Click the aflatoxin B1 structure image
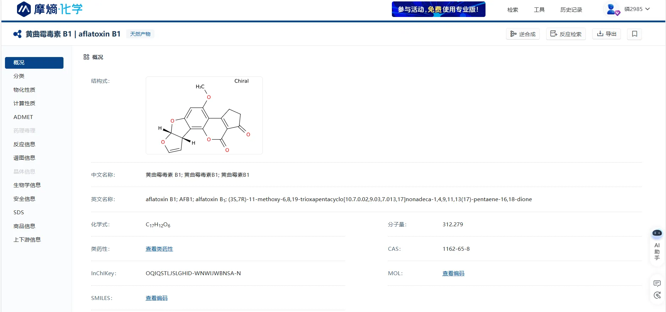 pos(204,115)
